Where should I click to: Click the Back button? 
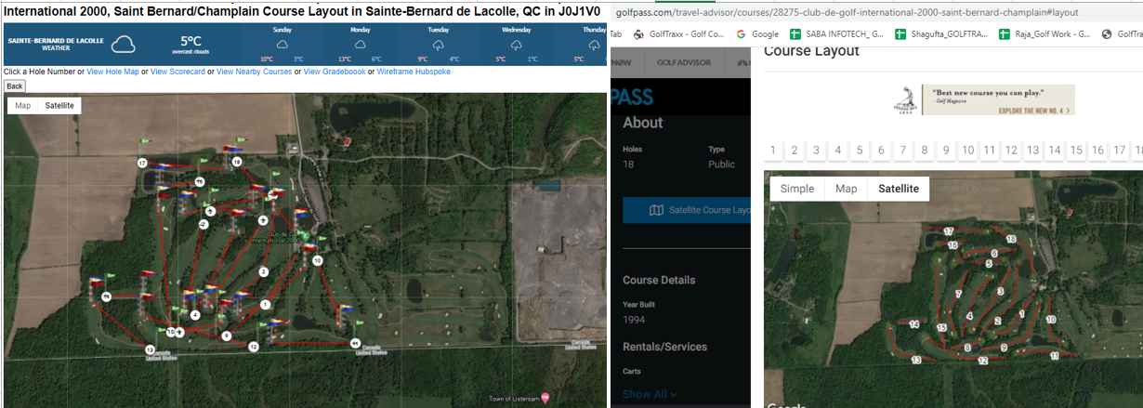[x=15, y=86]
